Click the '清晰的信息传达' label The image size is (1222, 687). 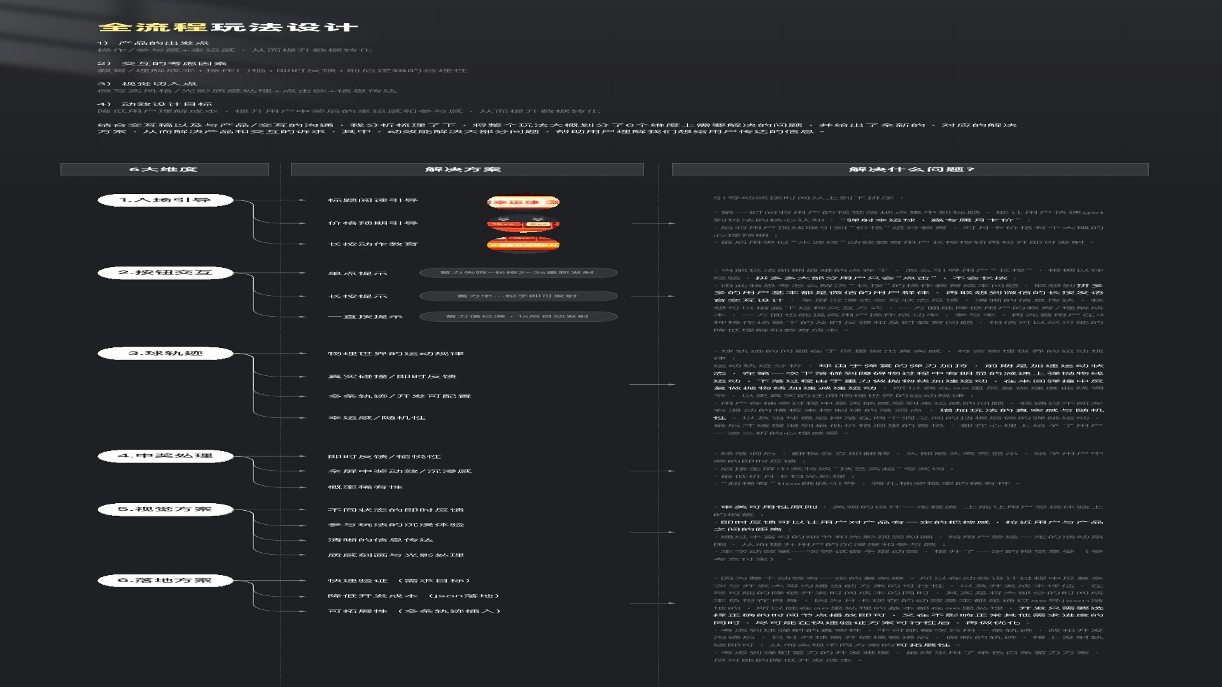[x=381, y=540]
